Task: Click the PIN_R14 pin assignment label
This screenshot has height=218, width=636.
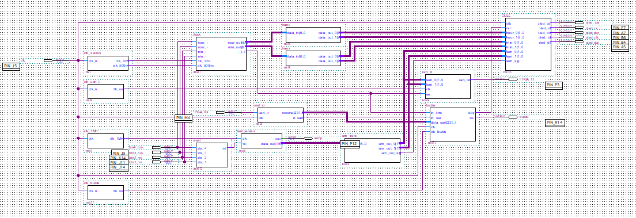Action: [555, 123]
